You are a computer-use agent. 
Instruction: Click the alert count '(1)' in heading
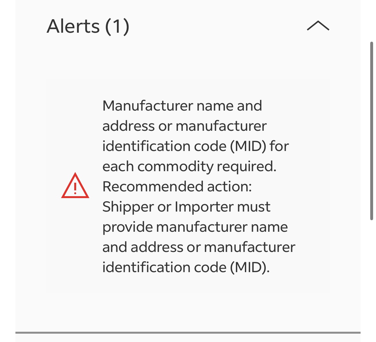tap(117, 27)
